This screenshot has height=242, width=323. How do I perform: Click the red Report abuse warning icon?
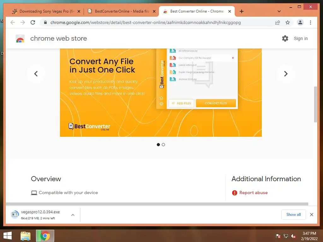click(x=235, y=193)
